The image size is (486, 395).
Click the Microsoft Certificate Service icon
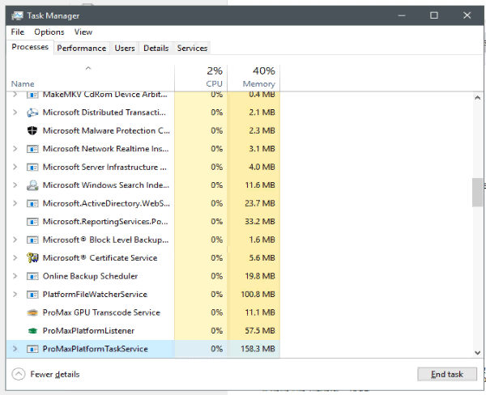coord(32,257)
